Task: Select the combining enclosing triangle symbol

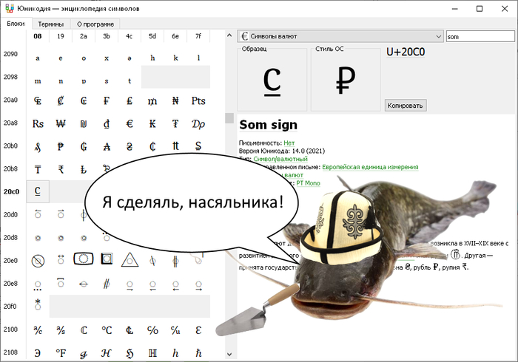Action: tap(129, 260)
